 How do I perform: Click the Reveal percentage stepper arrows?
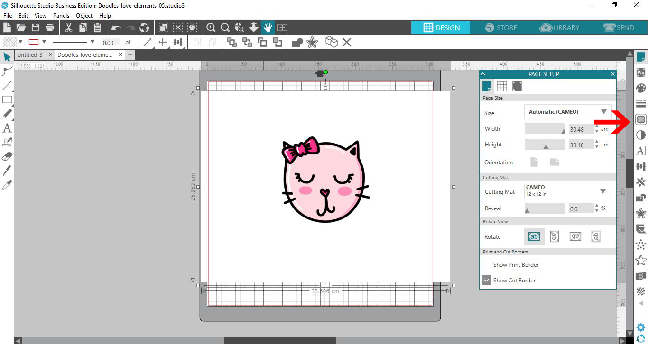(x=597, y=208)
